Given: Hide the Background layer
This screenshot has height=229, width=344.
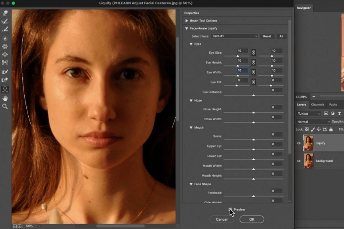Looking at the screenshot, I should (299, 161).
